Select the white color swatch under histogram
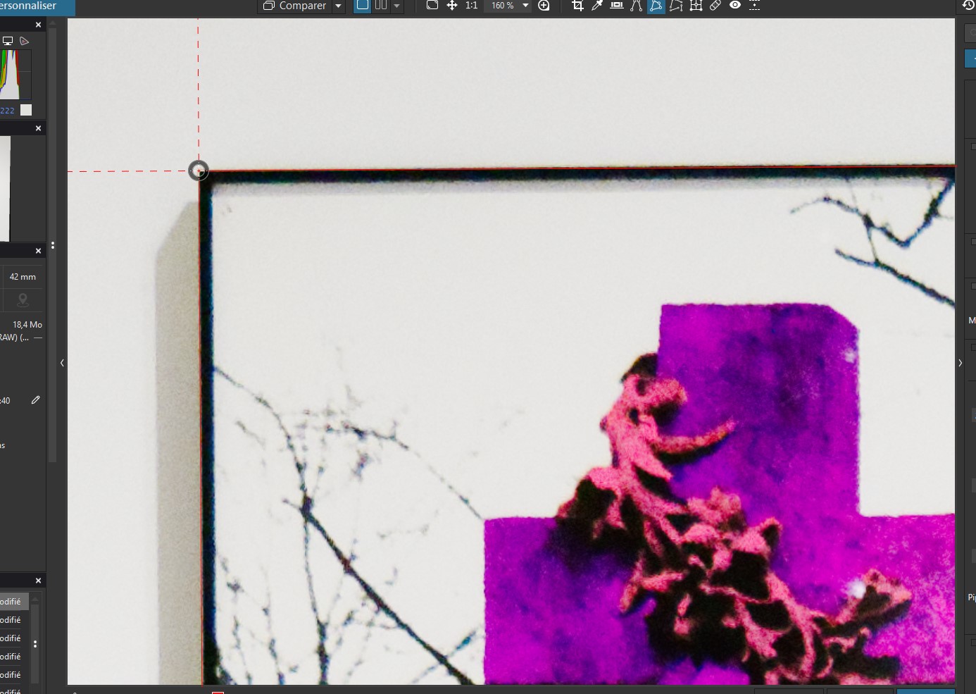 (26, 110)
